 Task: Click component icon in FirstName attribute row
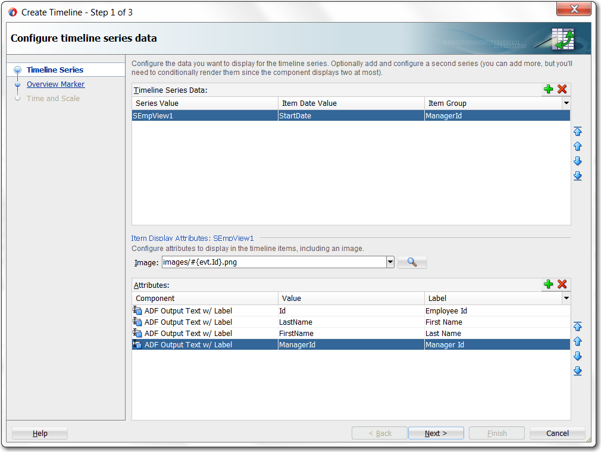[x=137, y=333]
